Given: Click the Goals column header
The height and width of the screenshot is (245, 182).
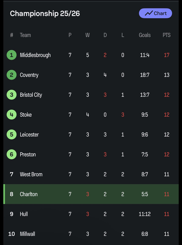Looking at the screenshot, I should [145, 35].
